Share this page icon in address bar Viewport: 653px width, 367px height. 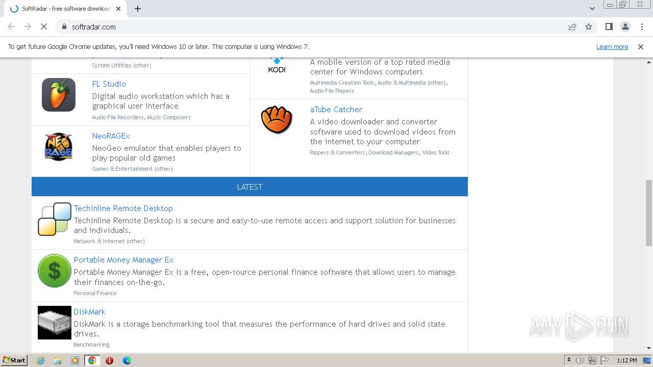point(572,27)
